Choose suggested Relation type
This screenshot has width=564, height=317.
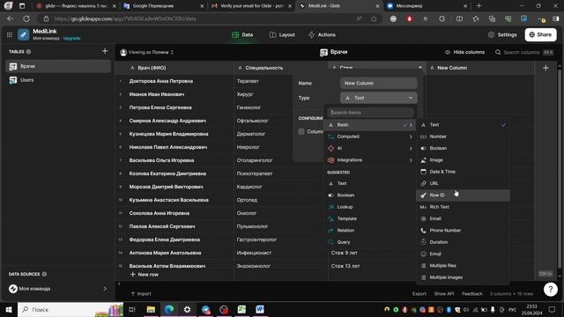point(370,231)
